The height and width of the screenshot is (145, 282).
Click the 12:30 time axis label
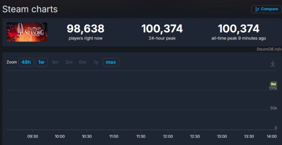195,136
